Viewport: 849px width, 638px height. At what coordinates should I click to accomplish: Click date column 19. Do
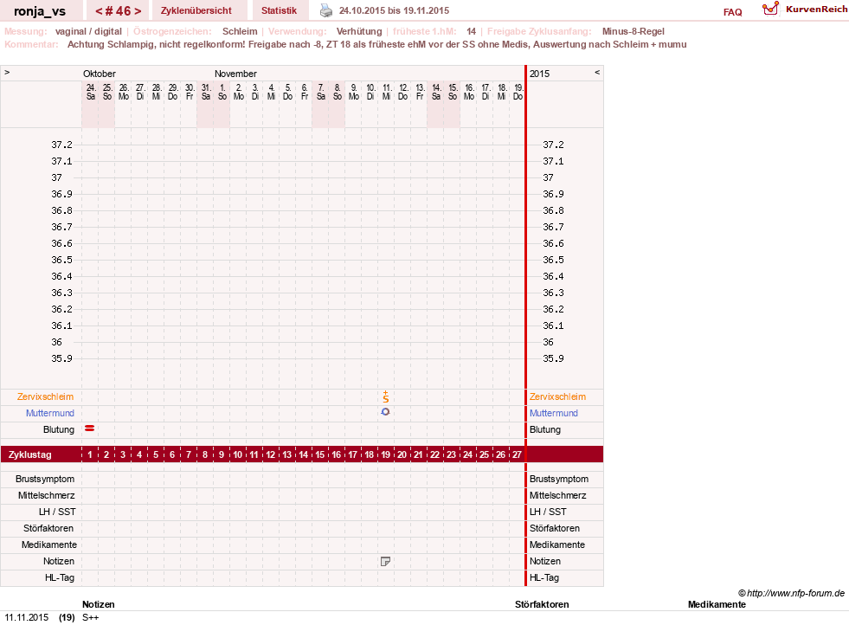(518, 92)
